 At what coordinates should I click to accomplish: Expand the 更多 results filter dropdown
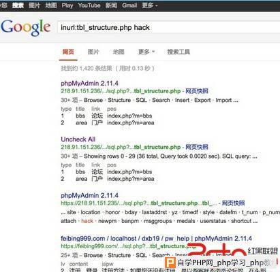(146, 52)
